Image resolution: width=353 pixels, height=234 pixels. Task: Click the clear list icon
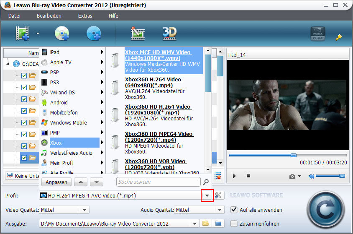tap(218, 176)
